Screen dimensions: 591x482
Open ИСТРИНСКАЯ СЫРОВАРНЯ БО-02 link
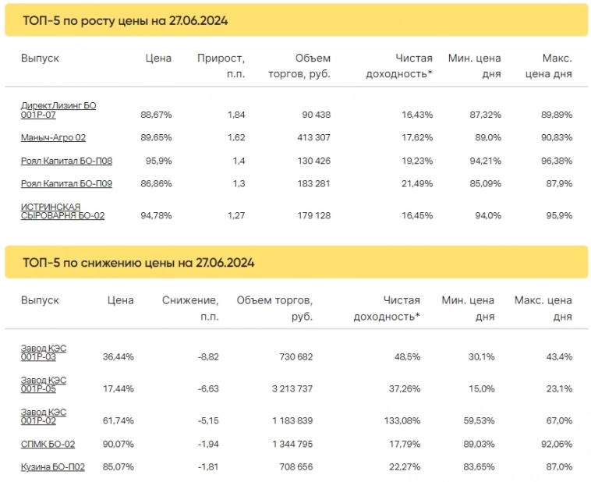[x=62, y=211]
